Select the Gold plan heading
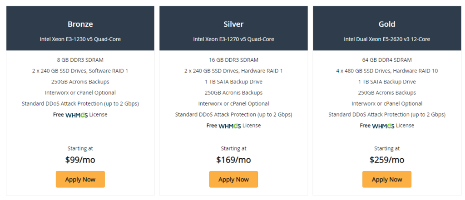 coord(387,24)
